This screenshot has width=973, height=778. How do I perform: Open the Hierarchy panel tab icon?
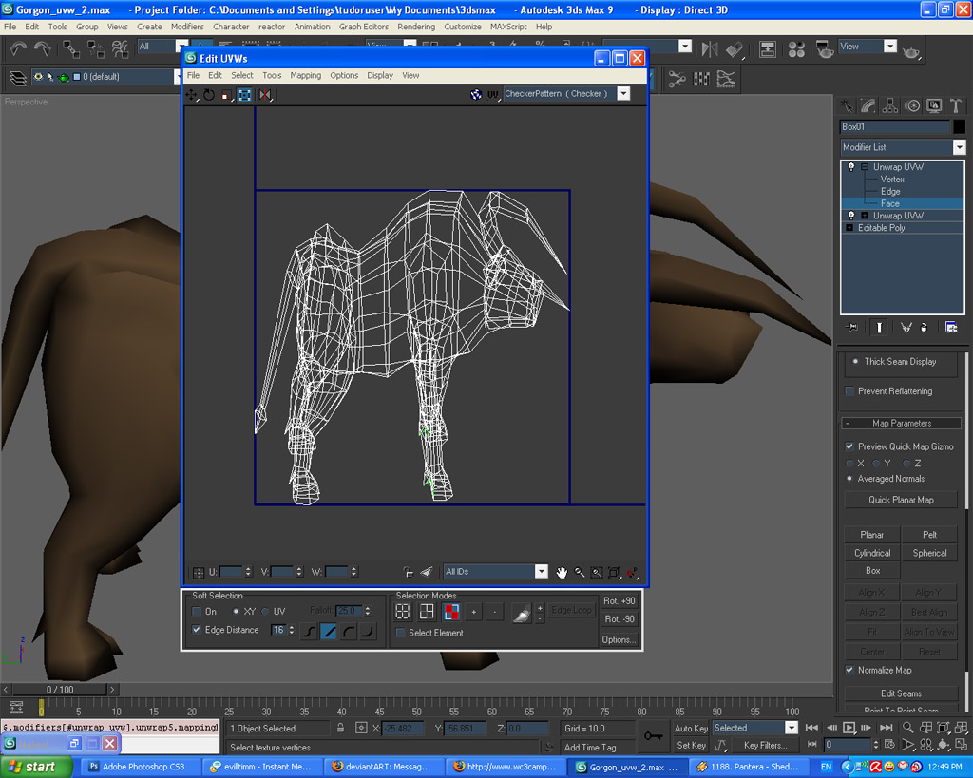889,106
